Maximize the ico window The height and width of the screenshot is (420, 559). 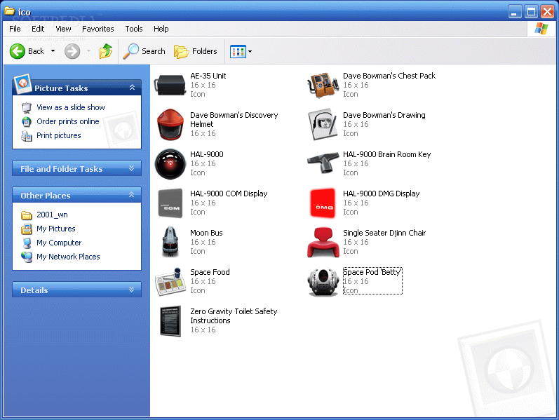531,12
